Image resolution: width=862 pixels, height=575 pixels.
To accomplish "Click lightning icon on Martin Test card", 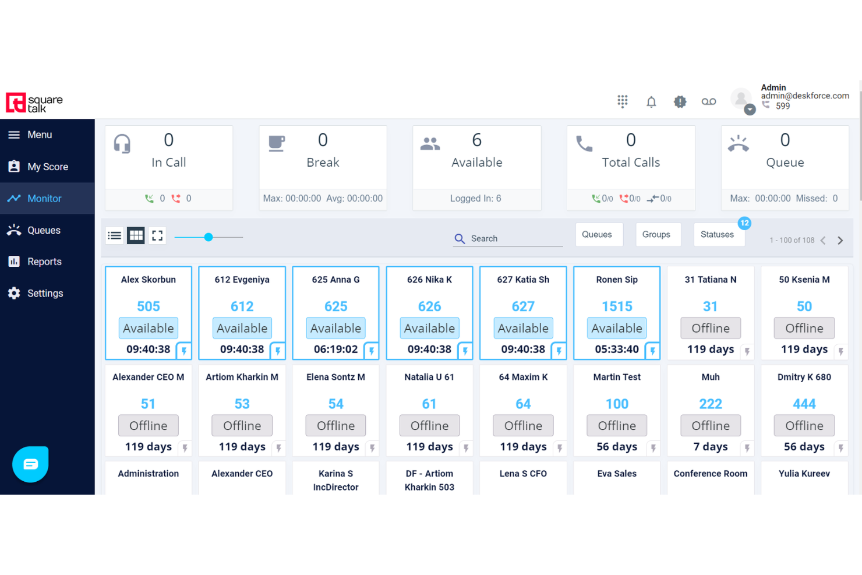I will (x=653, y=448).
